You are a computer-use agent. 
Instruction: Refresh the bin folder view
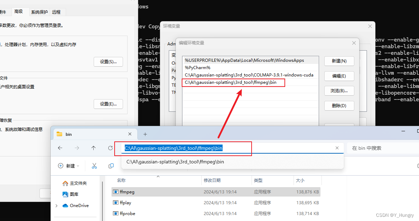click(110, 148)
